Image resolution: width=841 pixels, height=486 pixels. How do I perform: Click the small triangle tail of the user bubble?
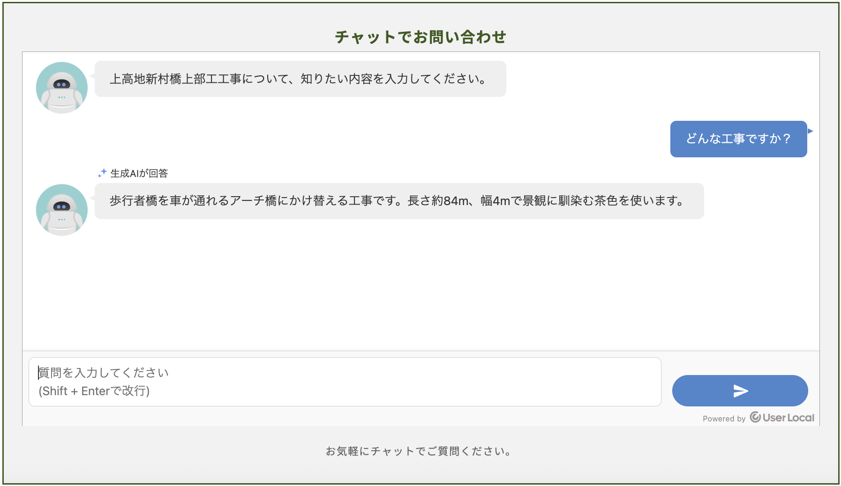810,131
